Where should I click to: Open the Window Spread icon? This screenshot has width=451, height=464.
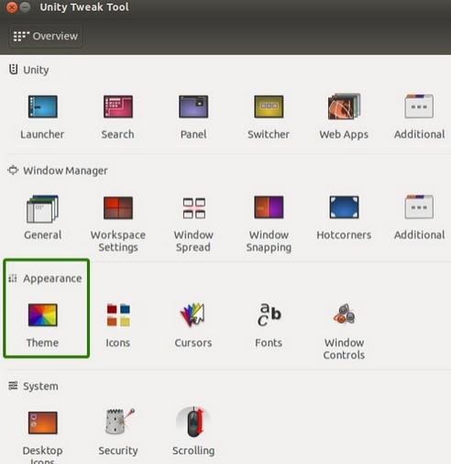coord(193,208)
